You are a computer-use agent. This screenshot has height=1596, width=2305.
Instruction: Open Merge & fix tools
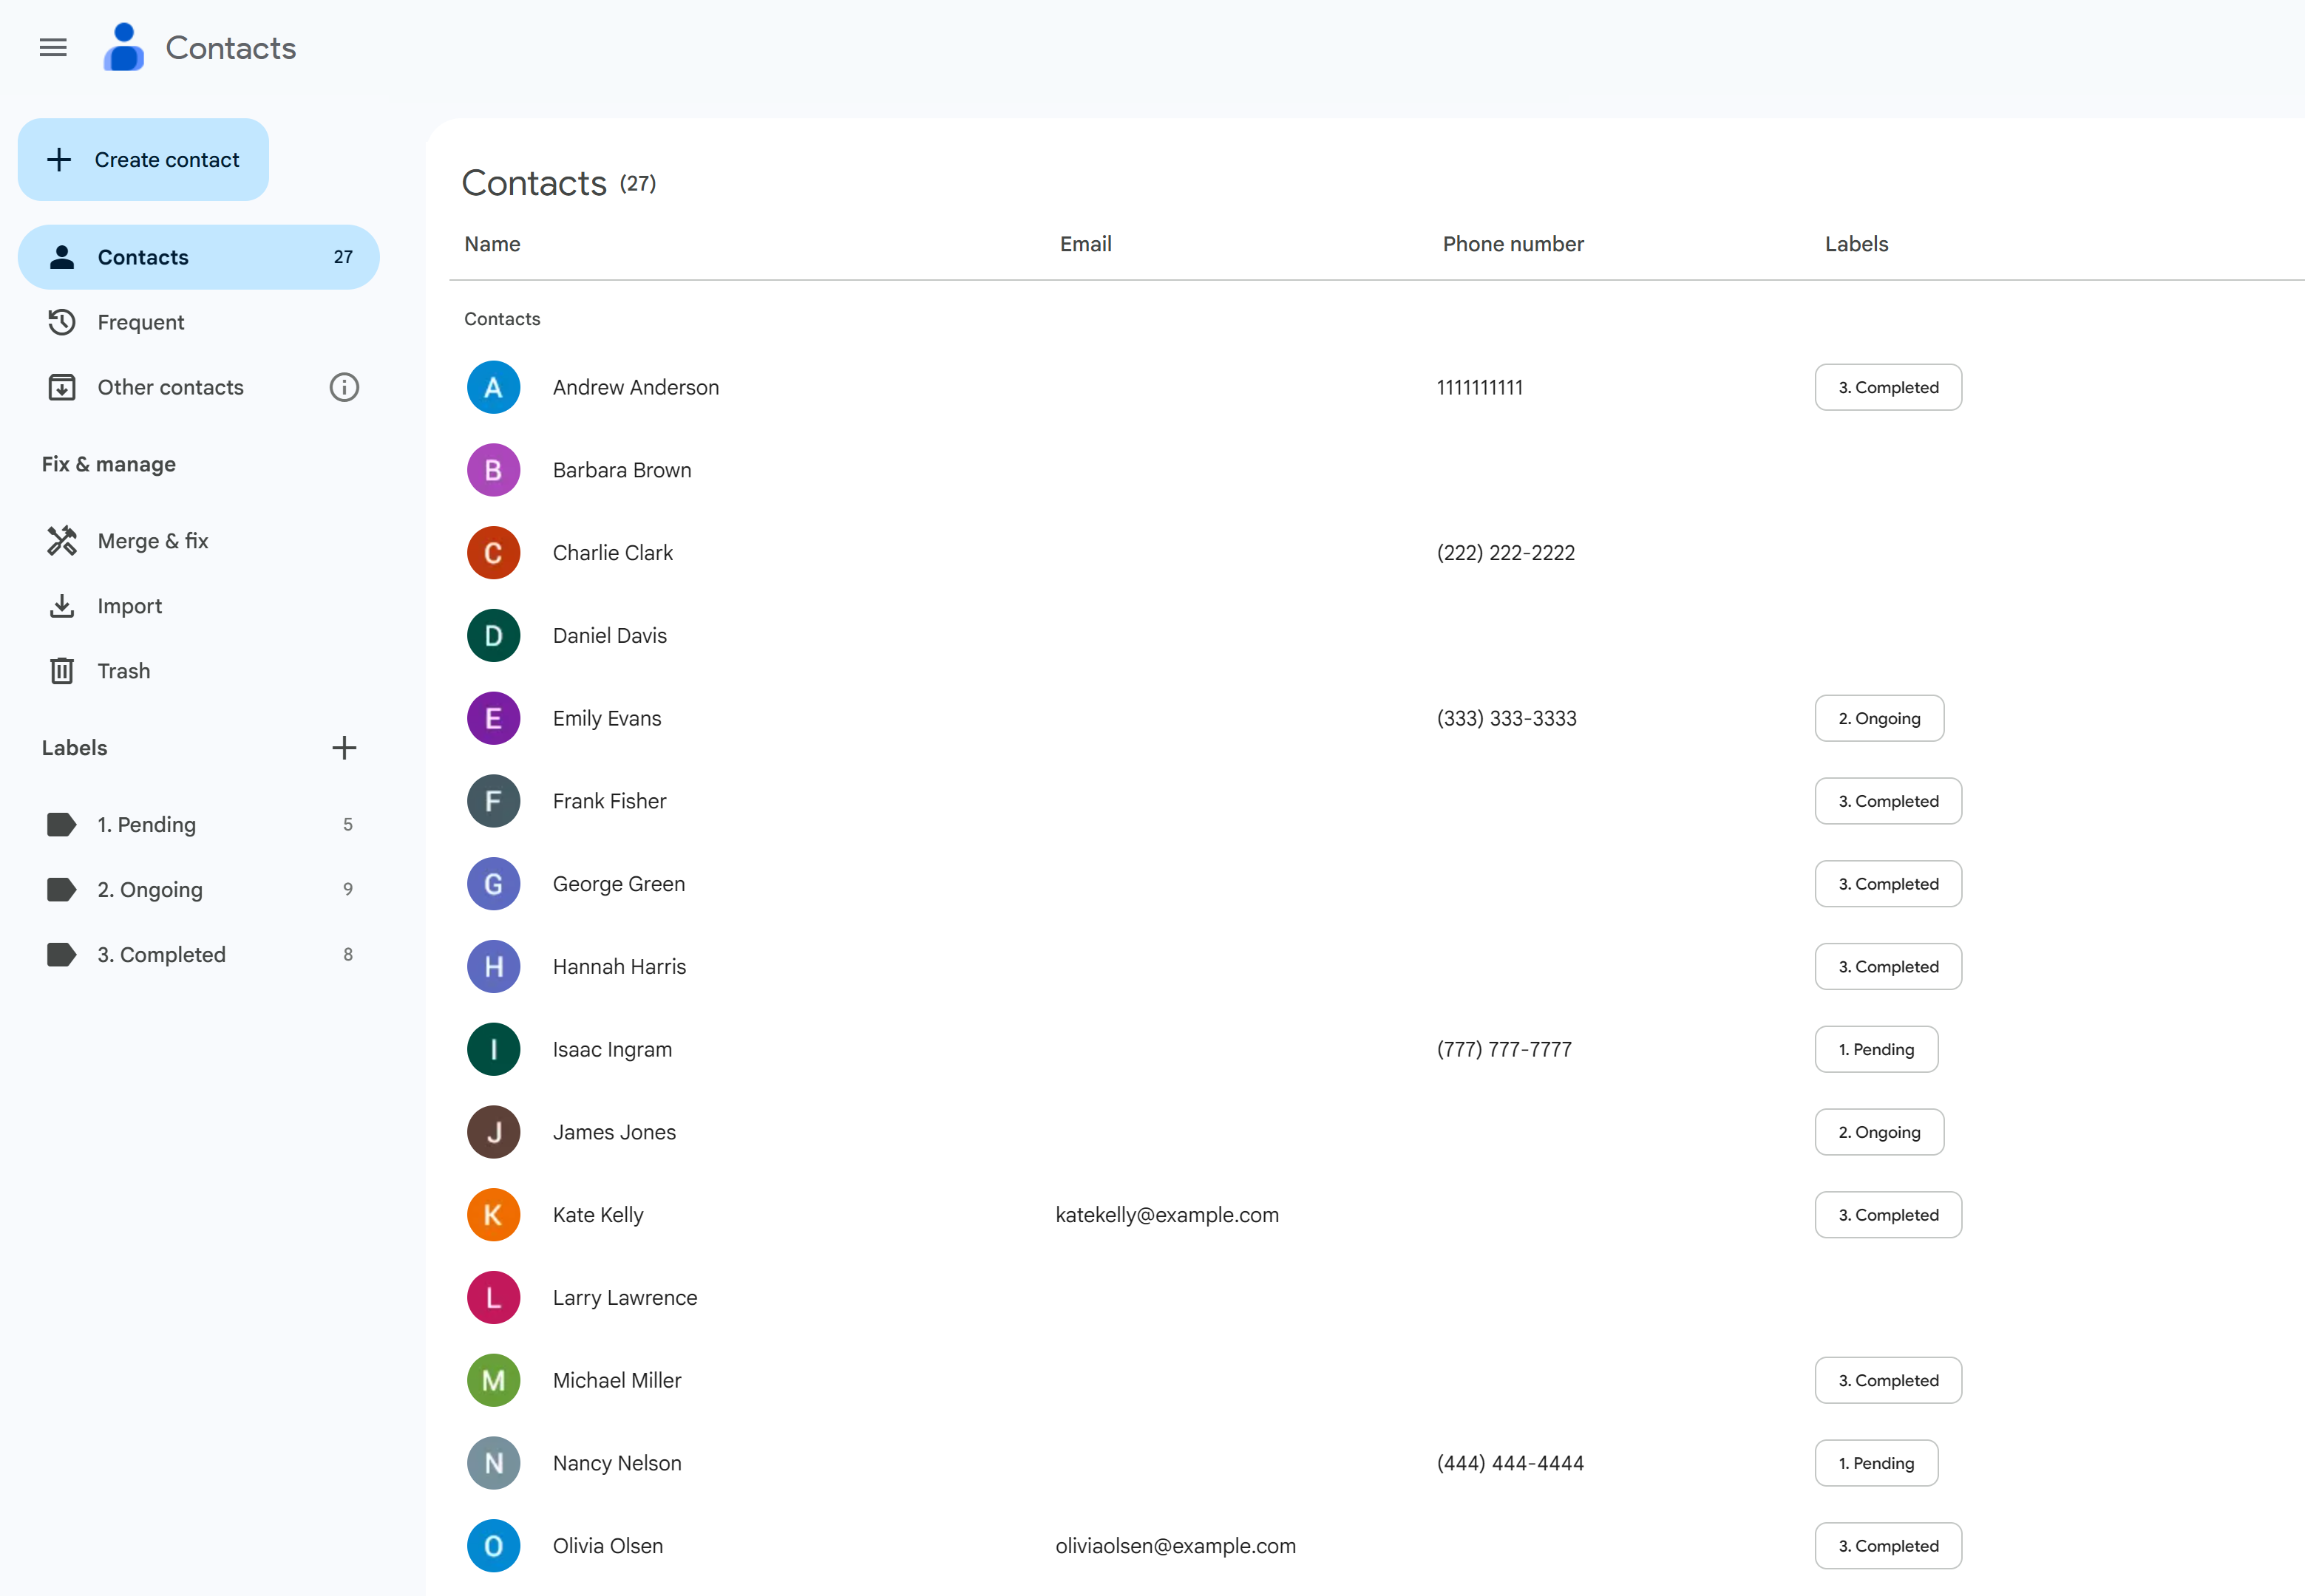[152, 541]
